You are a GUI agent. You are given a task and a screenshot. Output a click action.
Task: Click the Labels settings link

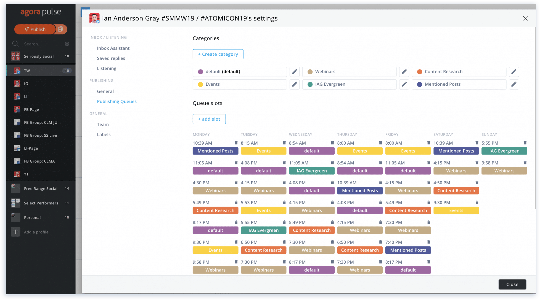tap(104, 134)
